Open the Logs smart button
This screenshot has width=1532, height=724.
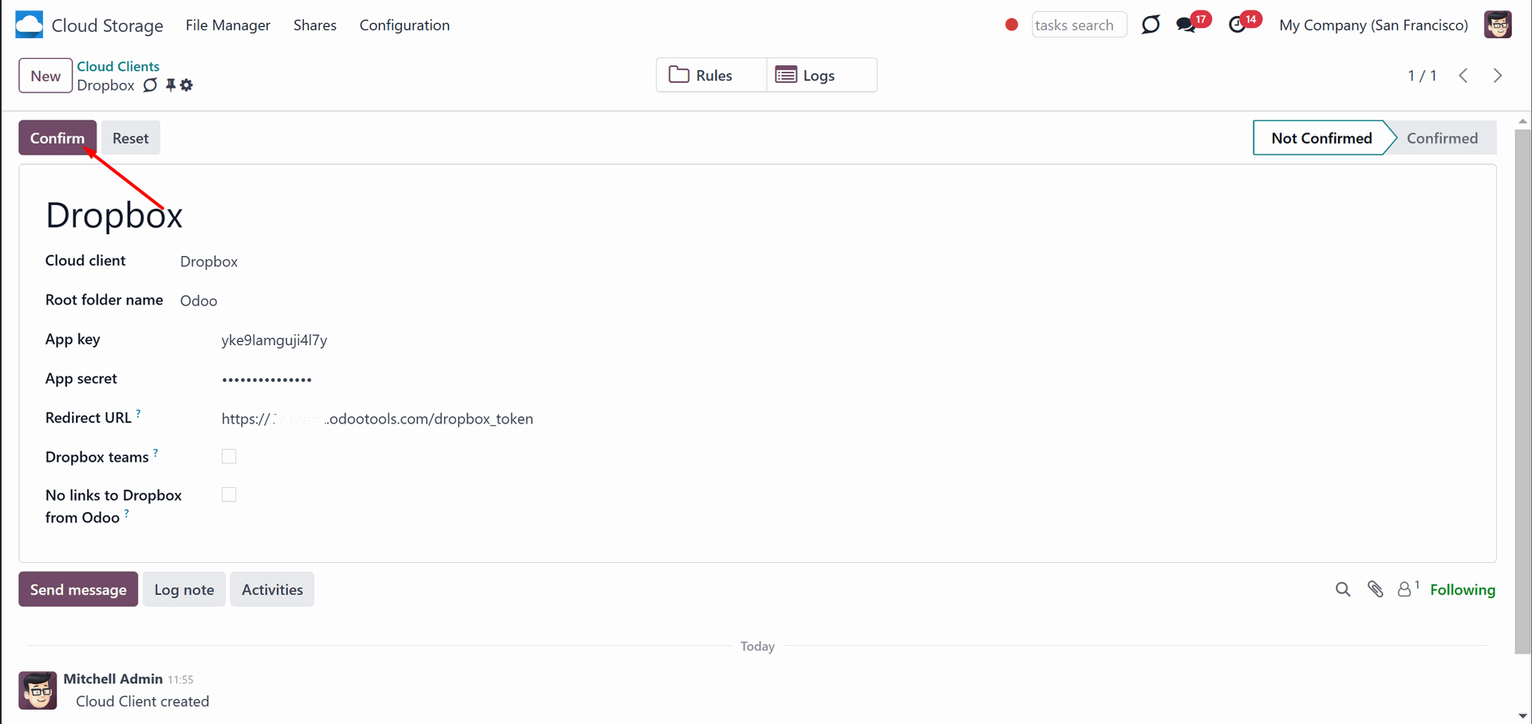click(x=822, y=75)
